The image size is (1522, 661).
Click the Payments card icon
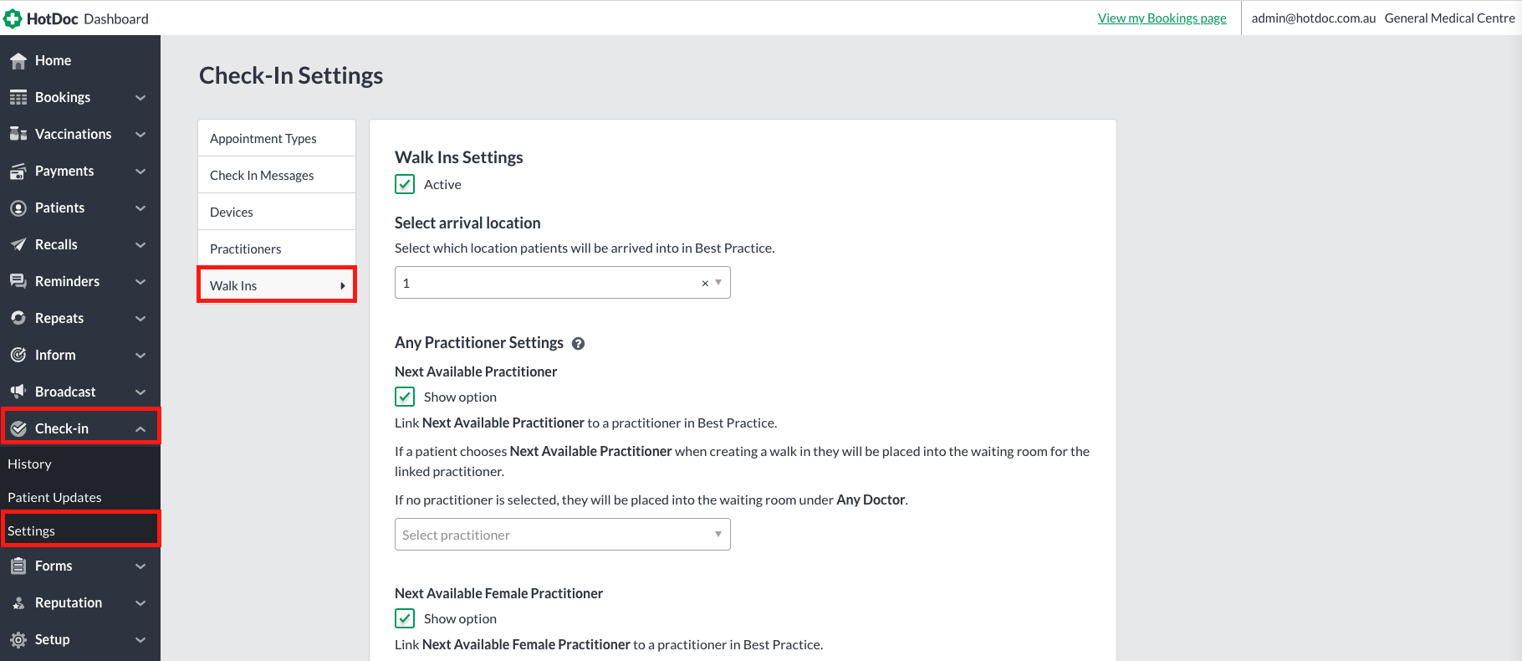[x=18, y=171]
